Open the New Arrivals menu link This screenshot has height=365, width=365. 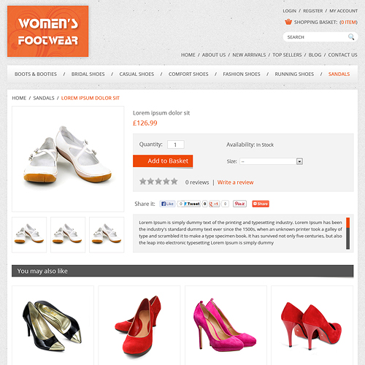[249, 55]
